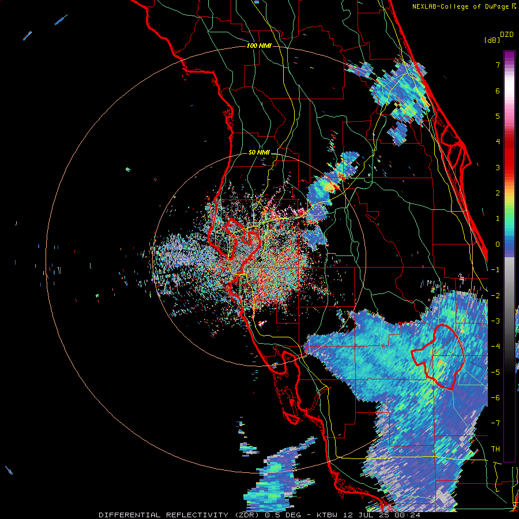This screenshot has height=519, width=519.
Task: Click the 100 NMI range ring label
Action: click(259, 46)
